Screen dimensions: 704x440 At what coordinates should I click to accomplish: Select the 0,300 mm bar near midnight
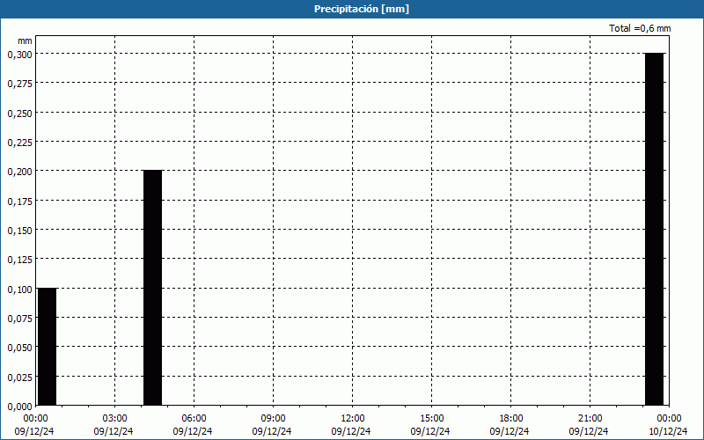coord(654,230)
